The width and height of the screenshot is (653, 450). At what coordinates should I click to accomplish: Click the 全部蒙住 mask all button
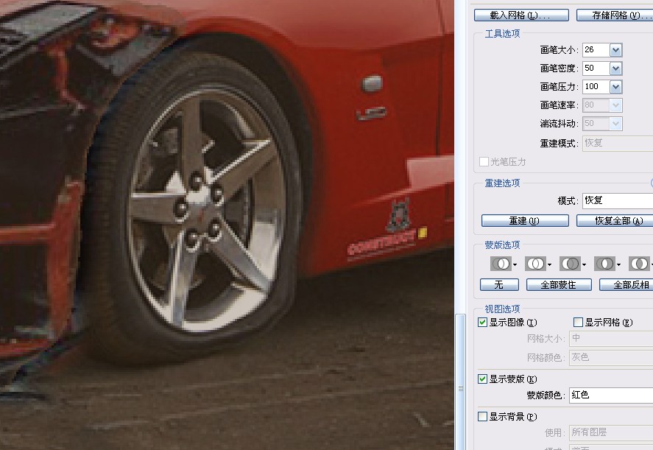pos(559,284)
